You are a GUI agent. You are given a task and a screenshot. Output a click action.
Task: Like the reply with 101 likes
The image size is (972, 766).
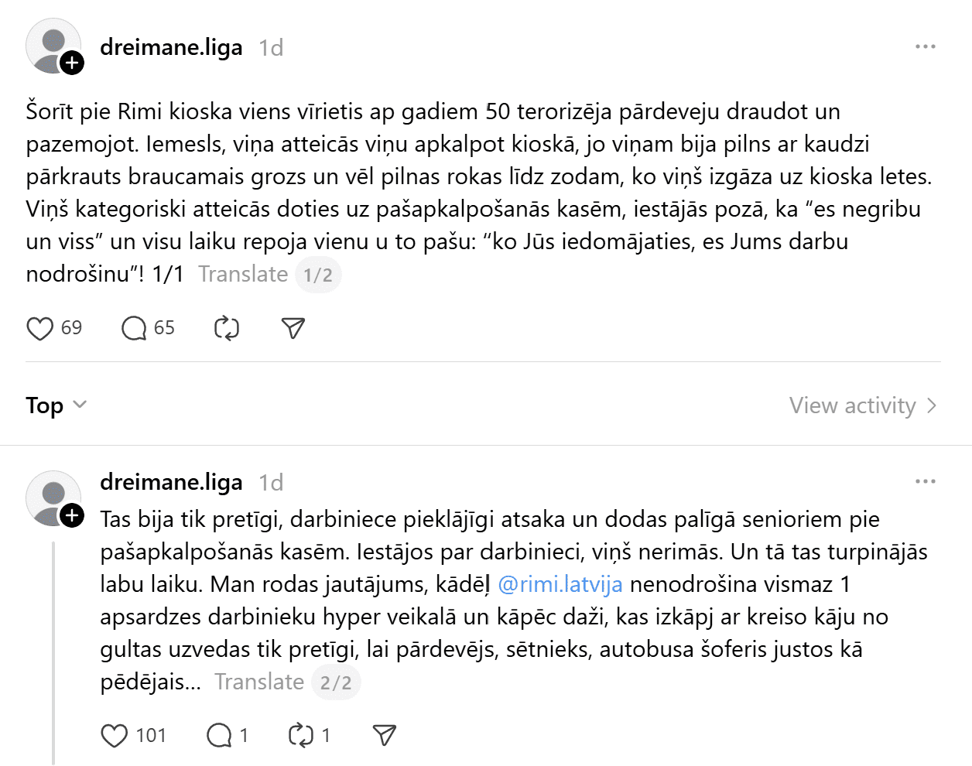115,736
